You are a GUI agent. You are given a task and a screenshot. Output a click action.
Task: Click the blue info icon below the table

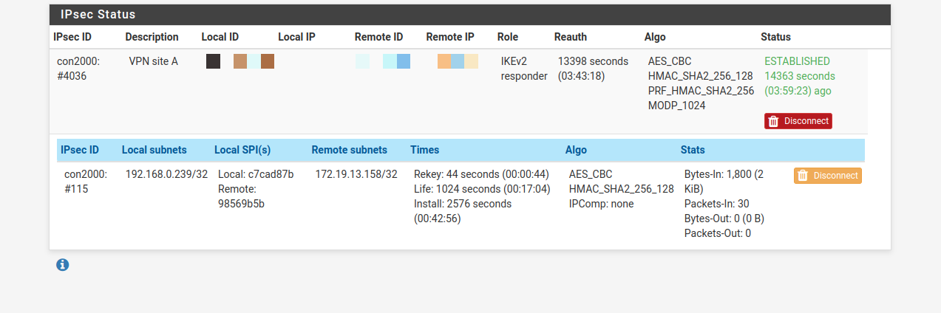pyautogui.click(x=62, y=264)
